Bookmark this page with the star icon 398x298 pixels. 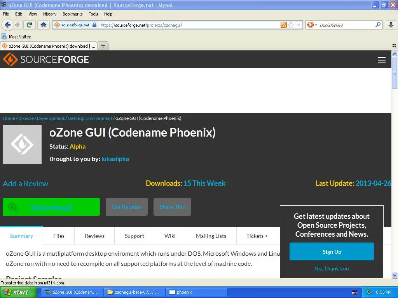[x=291, y=25]
